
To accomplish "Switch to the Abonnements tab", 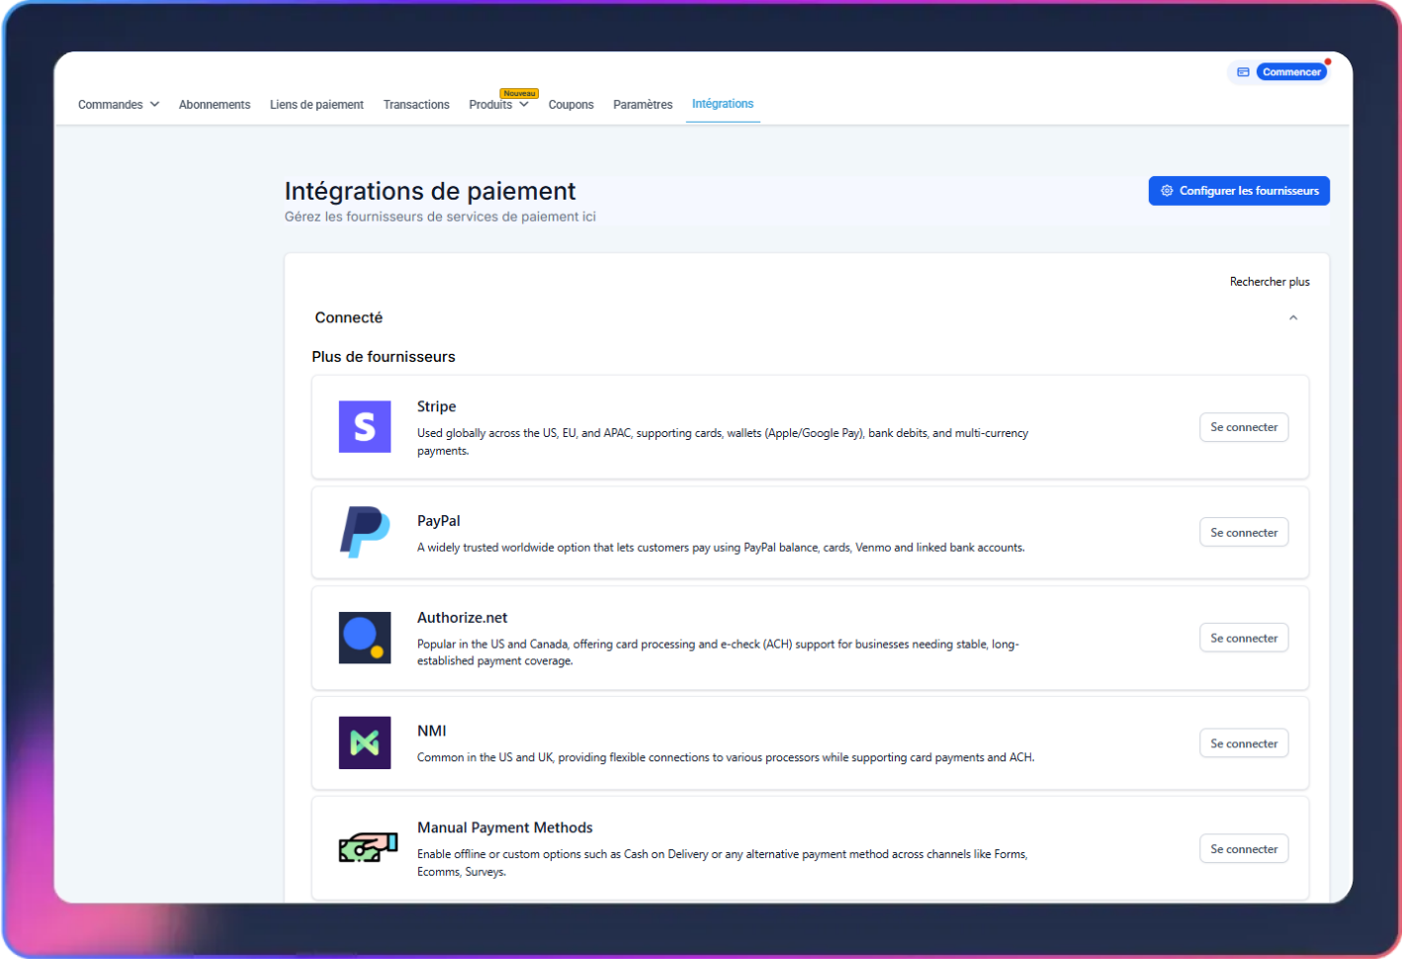I will [x=215, y=105].
